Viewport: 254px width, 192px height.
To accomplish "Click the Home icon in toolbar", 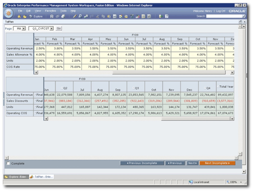I will pyautogui.click(x=19, y=16).
